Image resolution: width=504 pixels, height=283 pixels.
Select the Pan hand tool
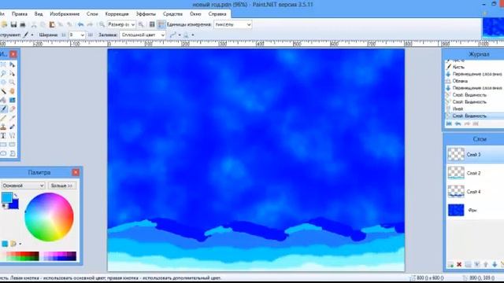click(x=13, y=91)
